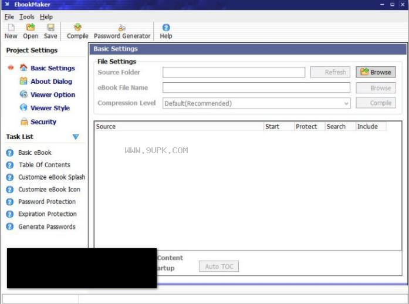
Task: Click the Viewer Style icon
Action: point(23,107)
